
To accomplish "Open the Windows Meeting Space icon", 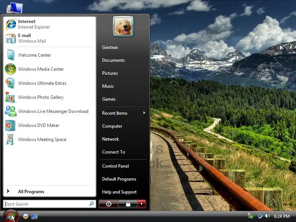I will click(10, 139).
